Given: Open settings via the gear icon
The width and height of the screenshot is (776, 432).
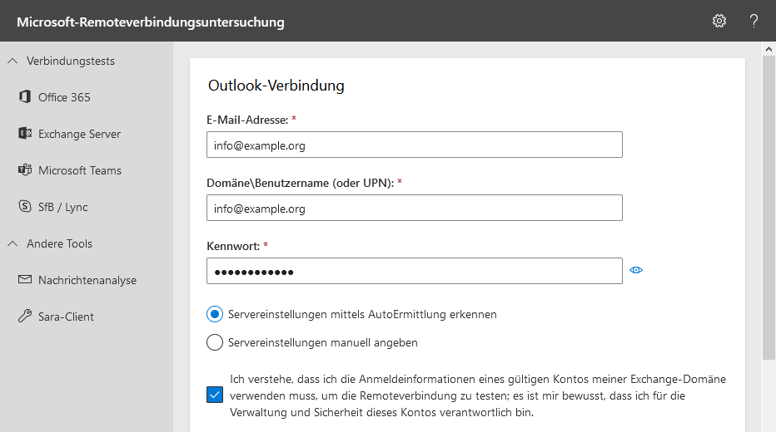Looking at the screenshot, I should coord(719,21).
